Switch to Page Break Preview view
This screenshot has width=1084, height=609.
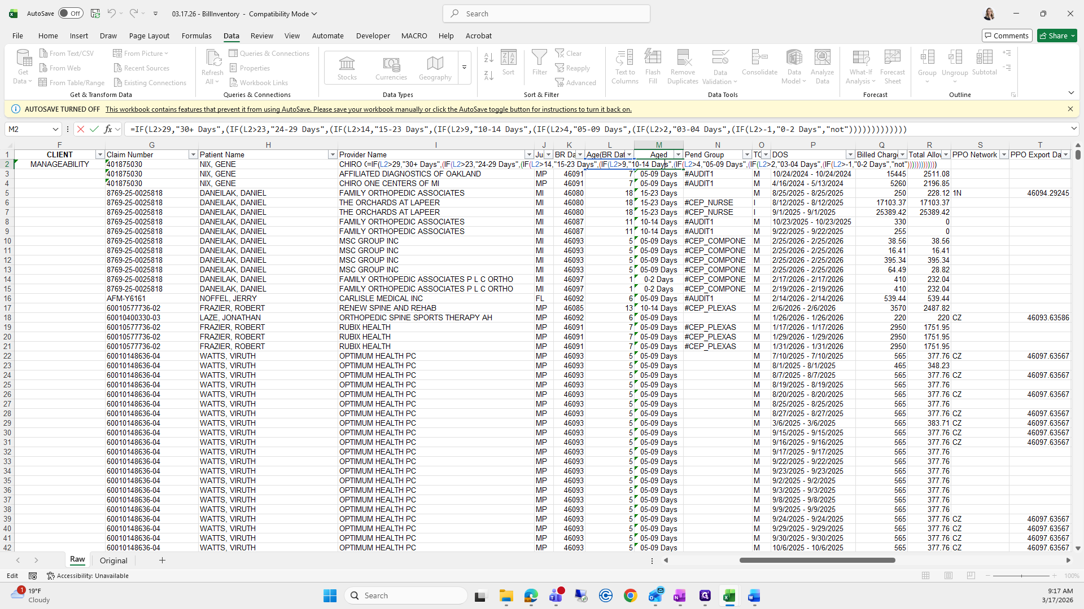point(971,576)
